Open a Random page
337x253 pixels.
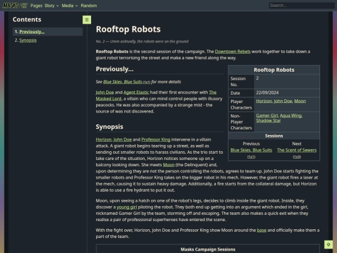coord(89,6)
